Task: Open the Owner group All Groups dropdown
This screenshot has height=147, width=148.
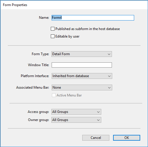Action: click(x=76, y=120)
